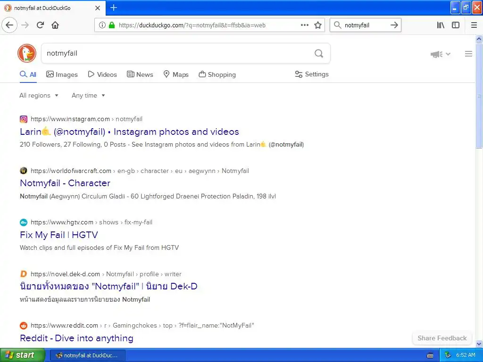Open the Fix My Fail | HGTV result
483x362 pixels.
click(x=59, y=235)
